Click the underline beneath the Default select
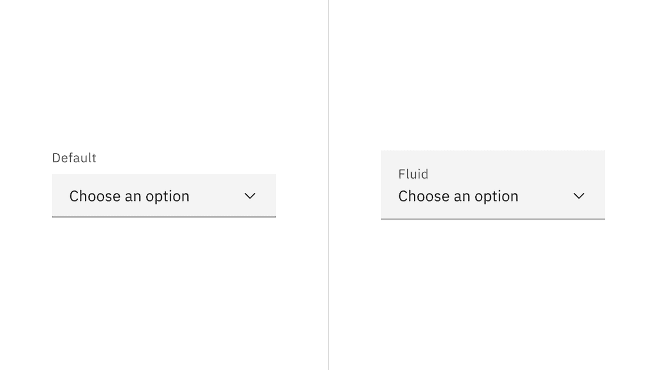Screen dimensions: 658x370 (164, 217)
